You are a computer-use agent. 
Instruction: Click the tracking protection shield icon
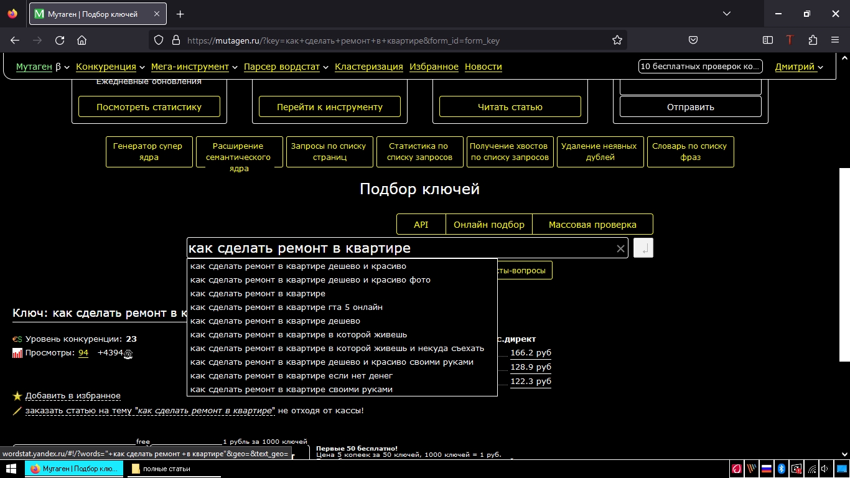(x=159, y=40)
